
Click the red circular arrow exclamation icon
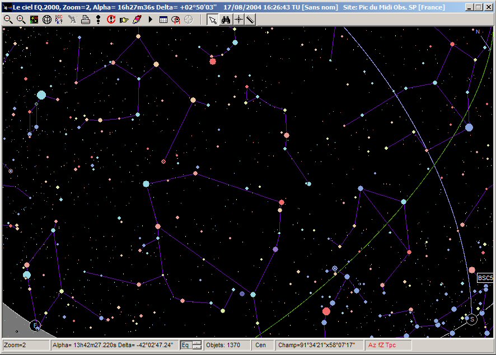[111, 20]
